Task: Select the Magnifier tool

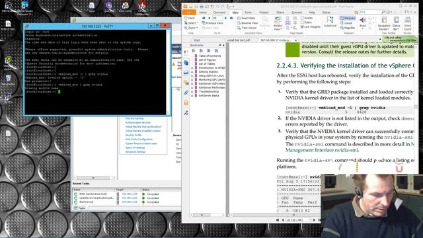Action: tap(348, 28)
